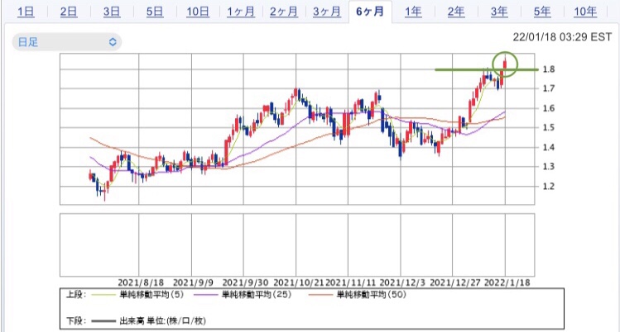
Task: Click the 2021/8/18 date axis label
Action: click(x=141, y=282)
